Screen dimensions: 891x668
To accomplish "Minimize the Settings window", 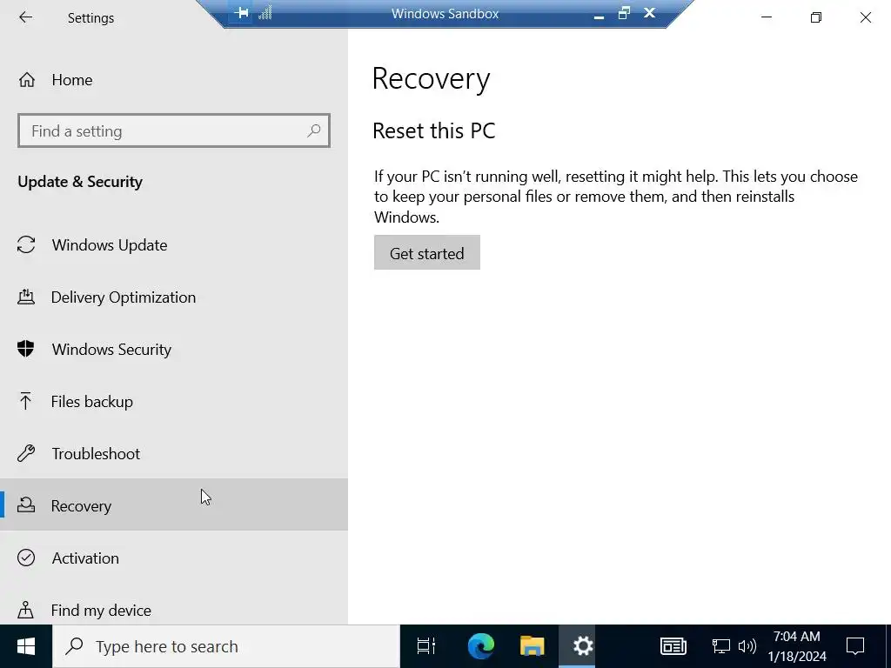I will [x=767, y=17].
